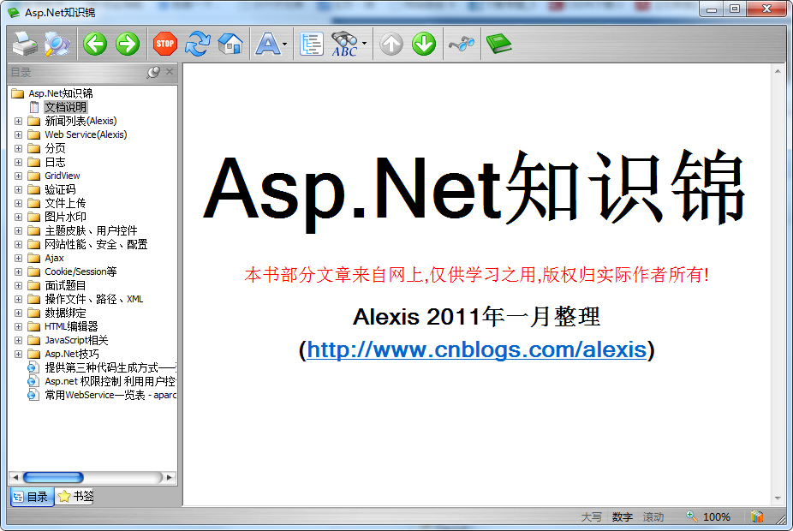Click the sidebar horizontal scrollbar
Image resolution: width=793 pixels, height=531 pixels.
pyautogui.click(x=53, y=477)
